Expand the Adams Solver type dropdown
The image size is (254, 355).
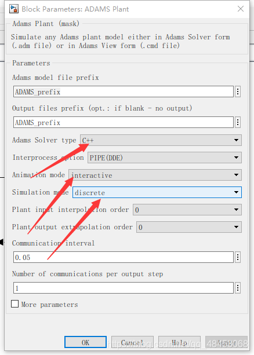[161, 140]
